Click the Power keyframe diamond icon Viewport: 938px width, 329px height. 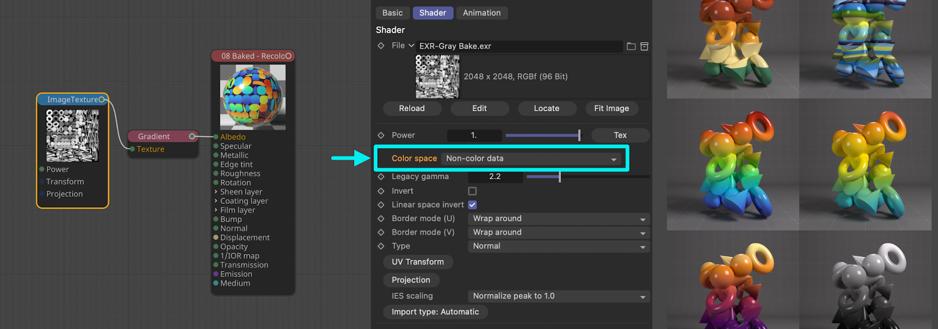381,135
